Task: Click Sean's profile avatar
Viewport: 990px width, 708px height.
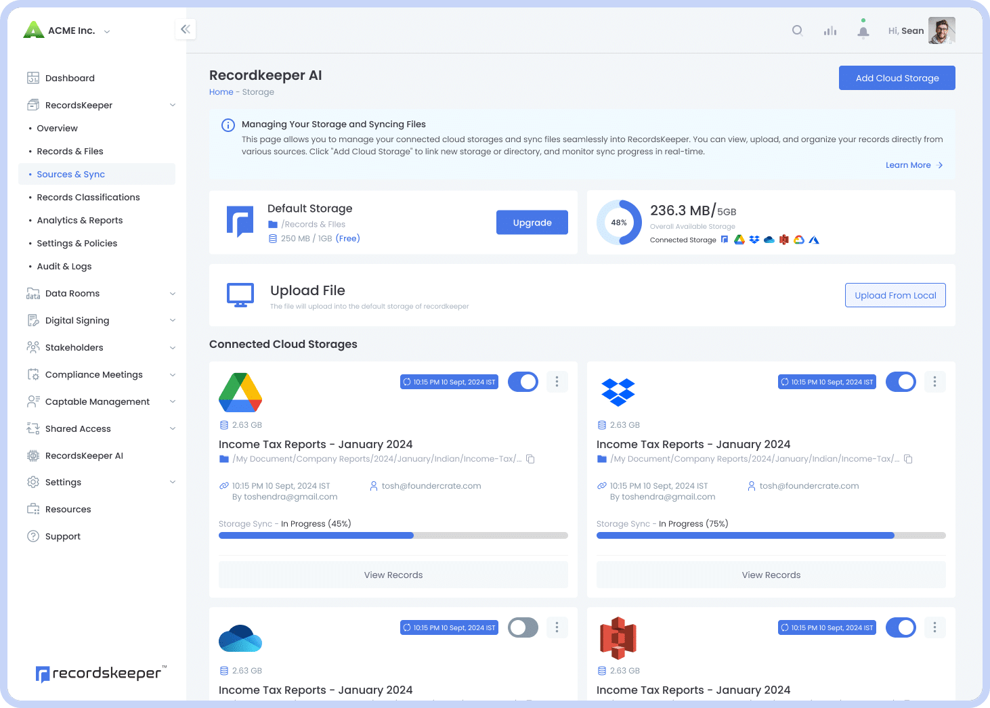Action: coord(942,30)
